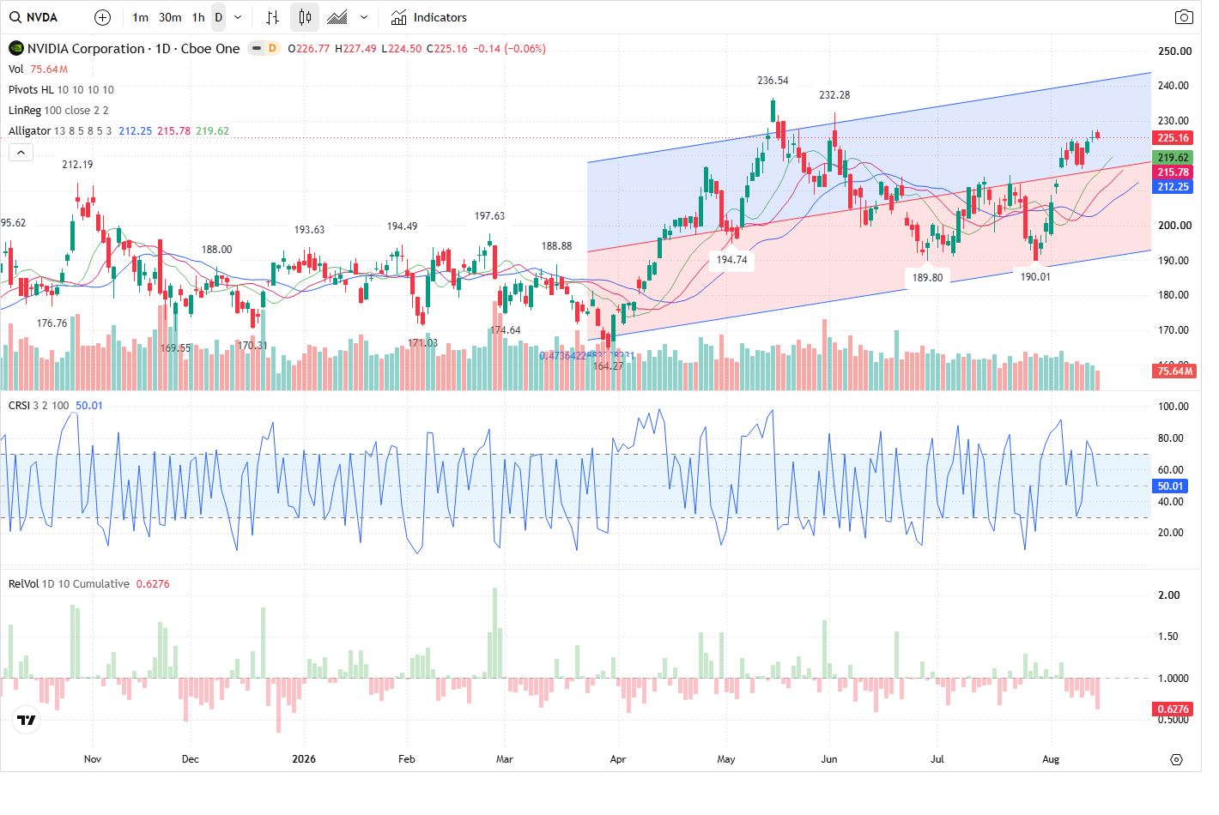Click the compare/add symbol plus icon
The height and width of the screenshot is (815, 1219).
coord(102,17)
